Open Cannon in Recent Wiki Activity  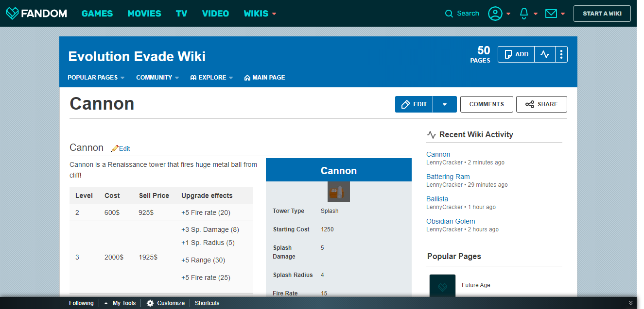(x=438, y=154)
